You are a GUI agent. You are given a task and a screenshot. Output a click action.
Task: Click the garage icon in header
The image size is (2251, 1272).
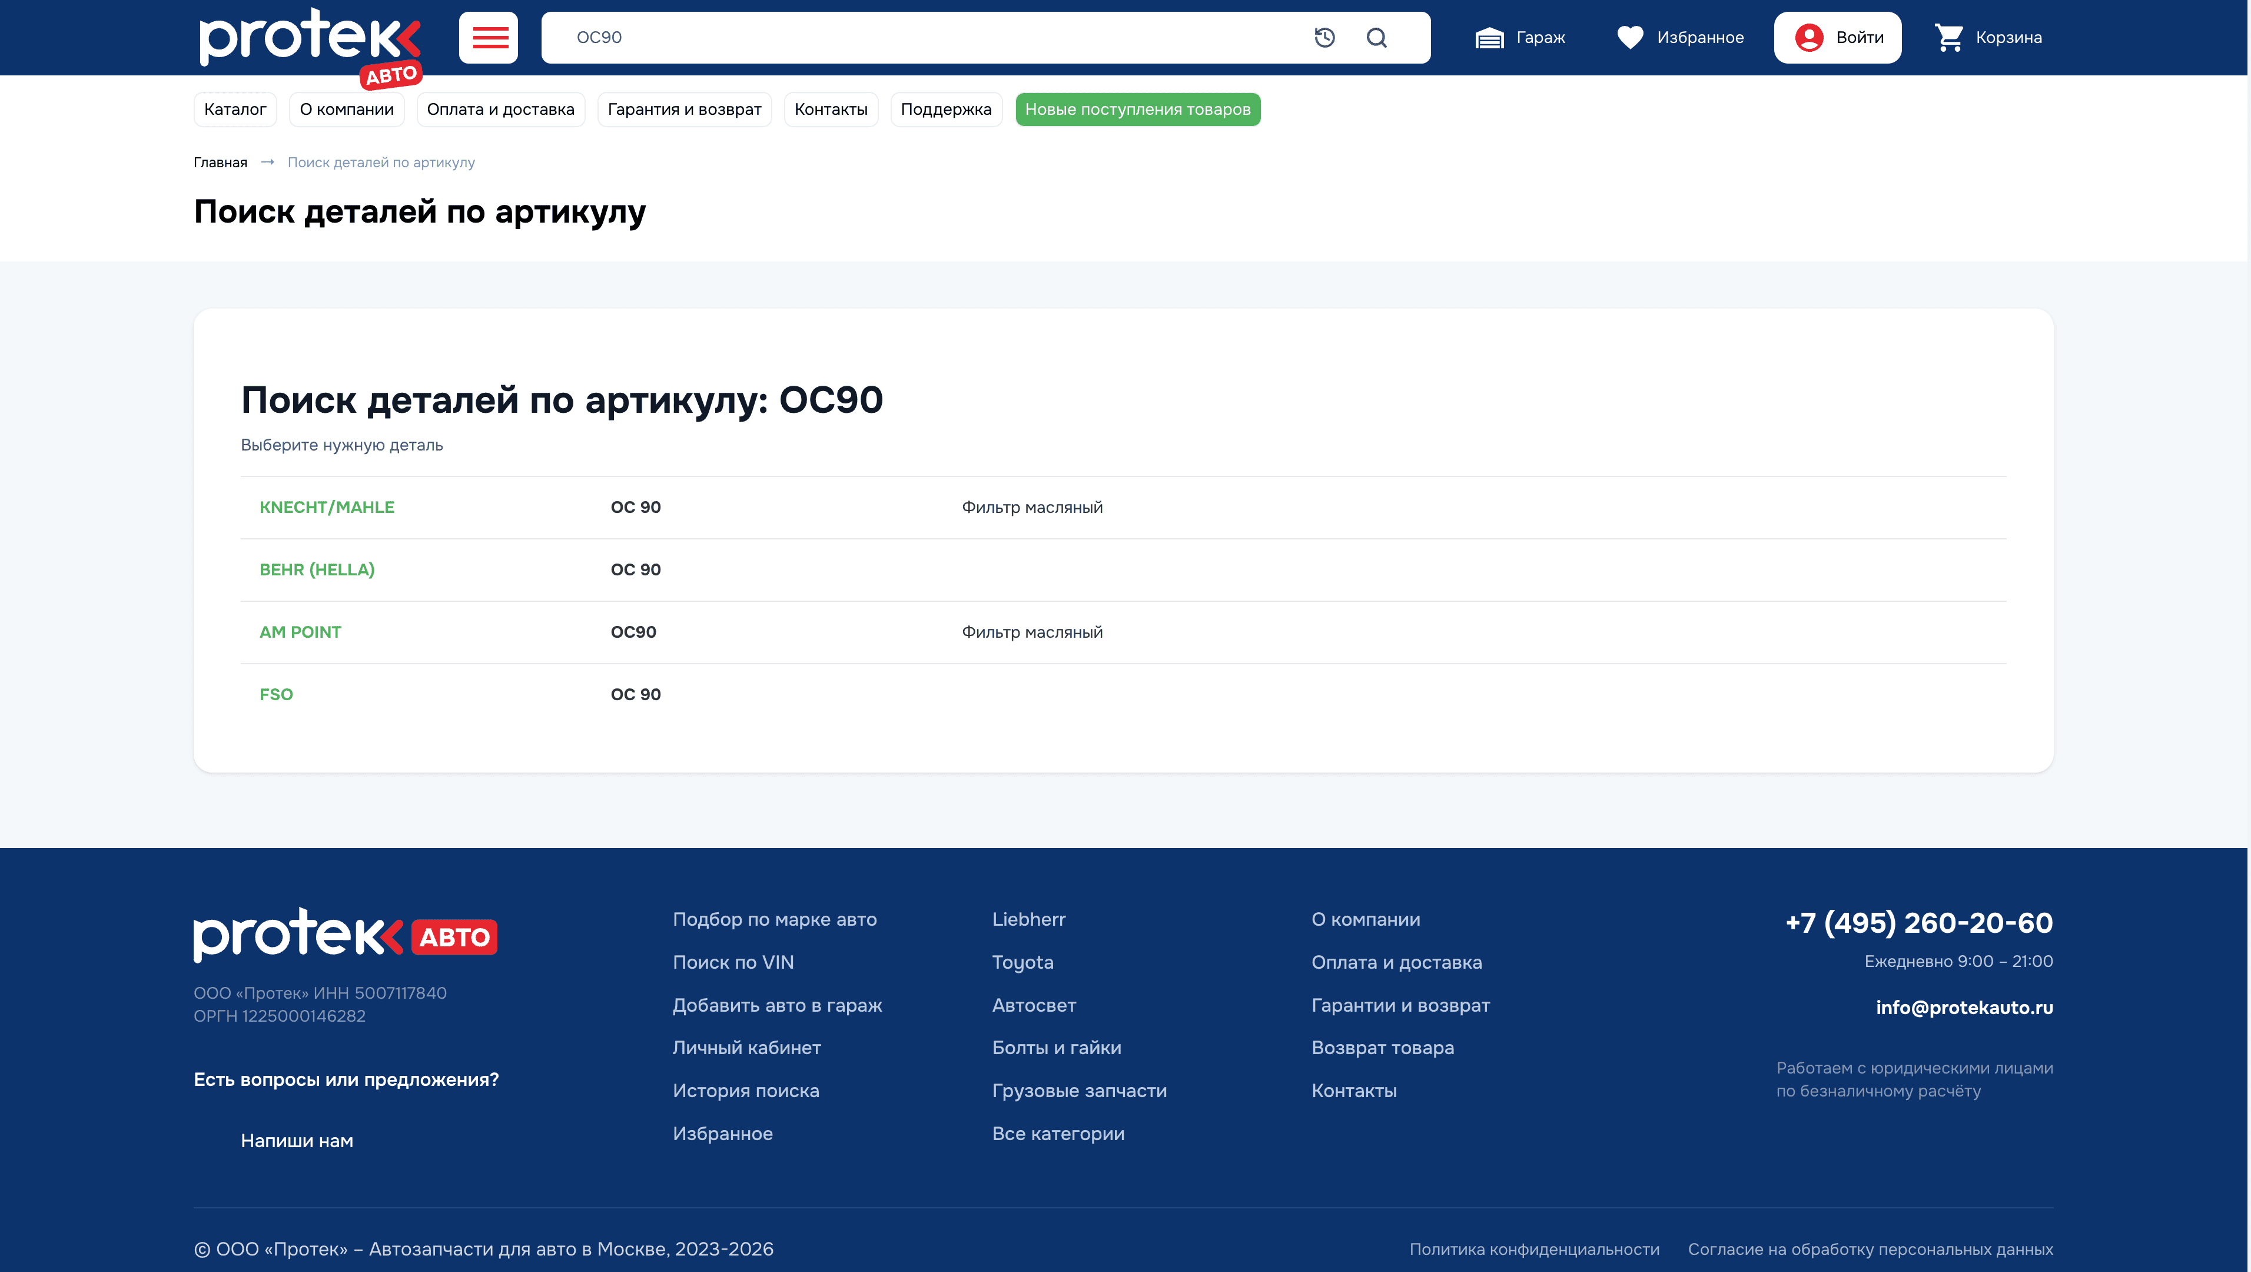tap(1489, 38)
